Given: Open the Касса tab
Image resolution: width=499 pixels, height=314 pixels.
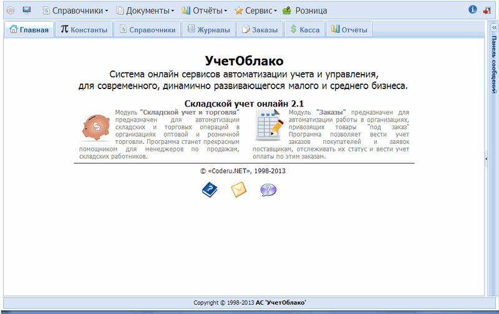Looking at the screenshot, I should click(304, 29).
